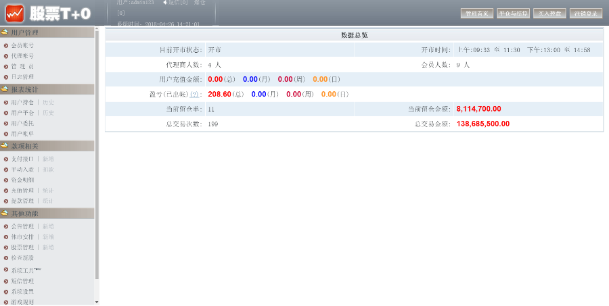Click the (?) help link beside 盈亏(已出帐)
Viewport: 609px width, 306px height.
click(x=194, y=95)
